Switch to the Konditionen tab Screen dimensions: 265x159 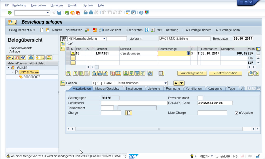(194, 89)
